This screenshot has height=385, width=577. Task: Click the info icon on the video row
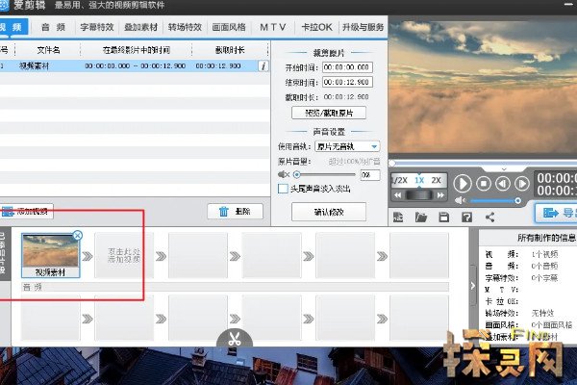(263, 65)
